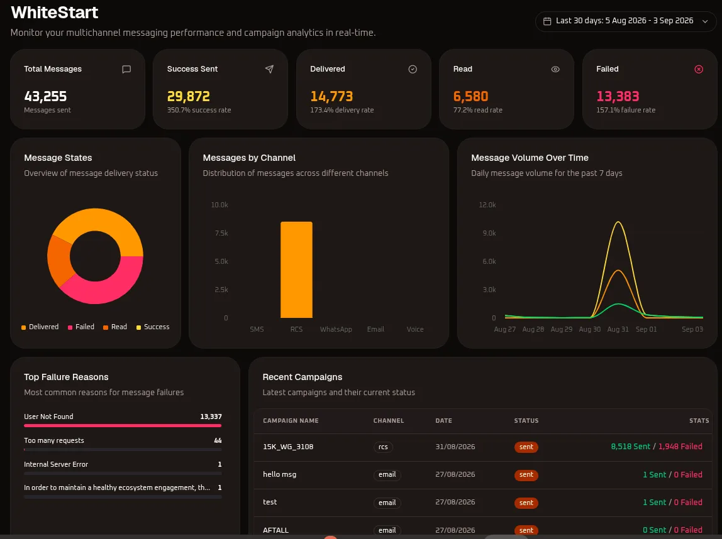Click 8,518 Sent stat value
Viewport: 722px width, 539px height.
click(x=630, y=447)
